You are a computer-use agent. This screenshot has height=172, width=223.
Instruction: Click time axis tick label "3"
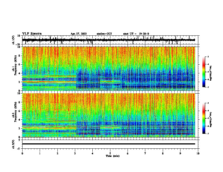click(x=75, y=153)
